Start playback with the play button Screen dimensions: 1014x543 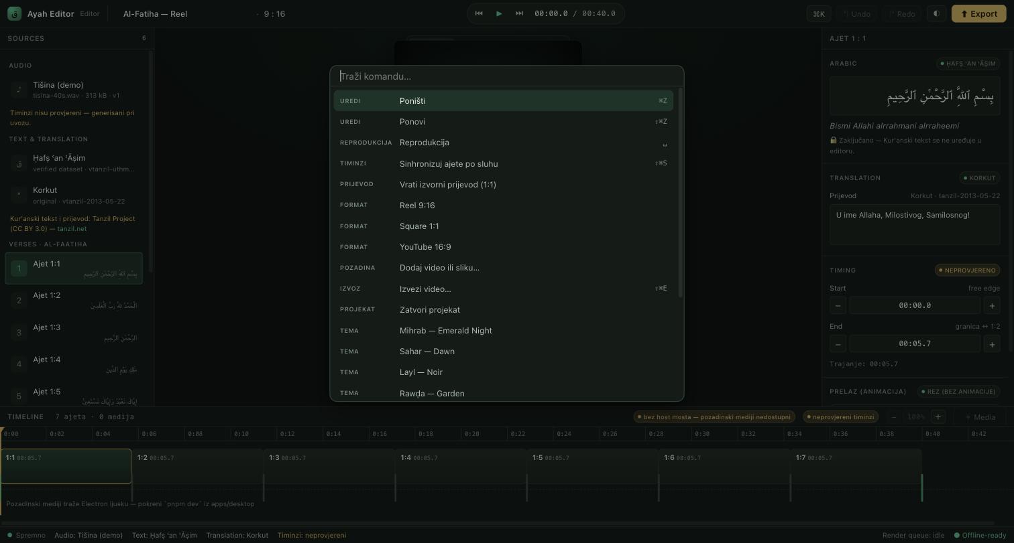pyautogui.click(x=499, y=13)
